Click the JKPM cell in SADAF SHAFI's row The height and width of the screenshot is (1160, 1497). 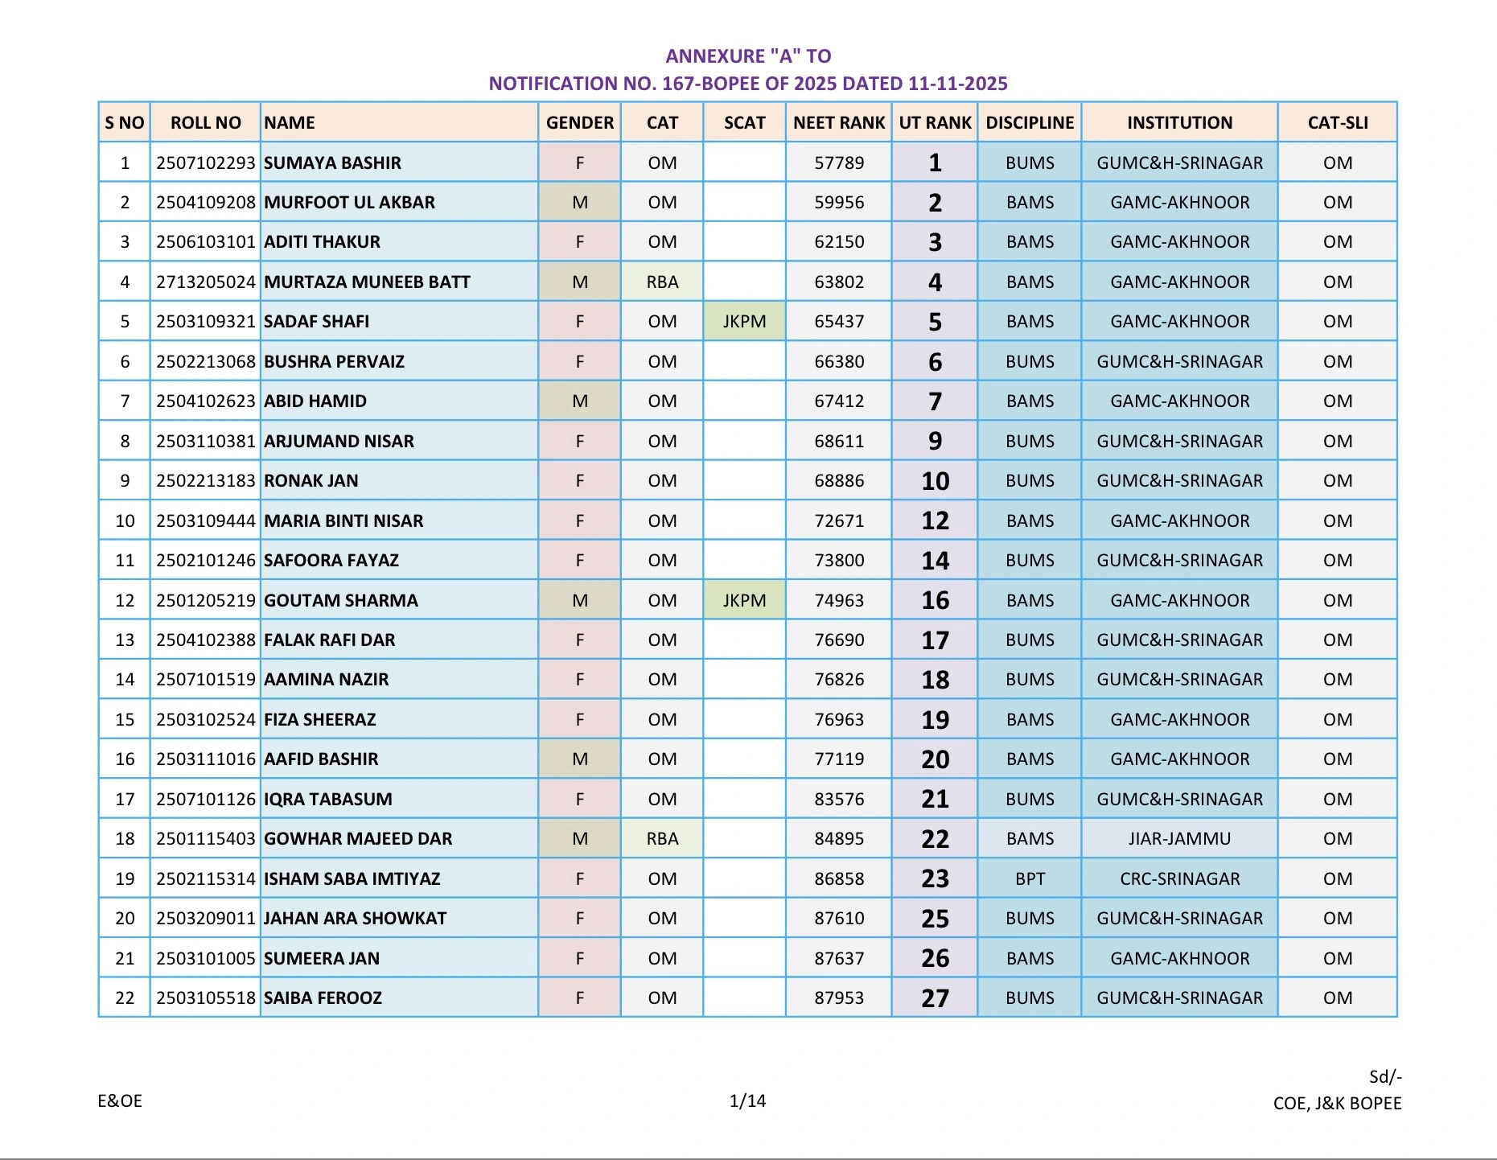(x=744, y=322)
